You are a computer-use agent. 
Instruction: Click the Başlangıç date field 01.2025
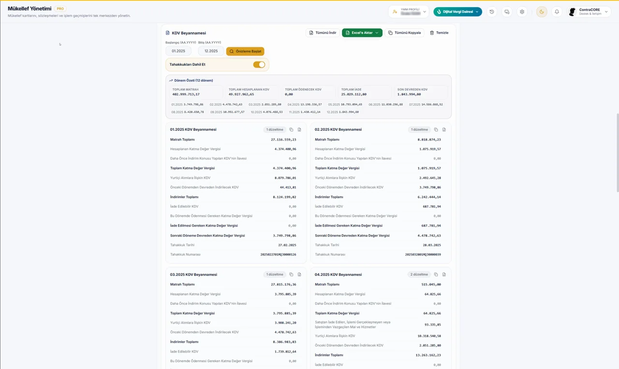(178, 51)
